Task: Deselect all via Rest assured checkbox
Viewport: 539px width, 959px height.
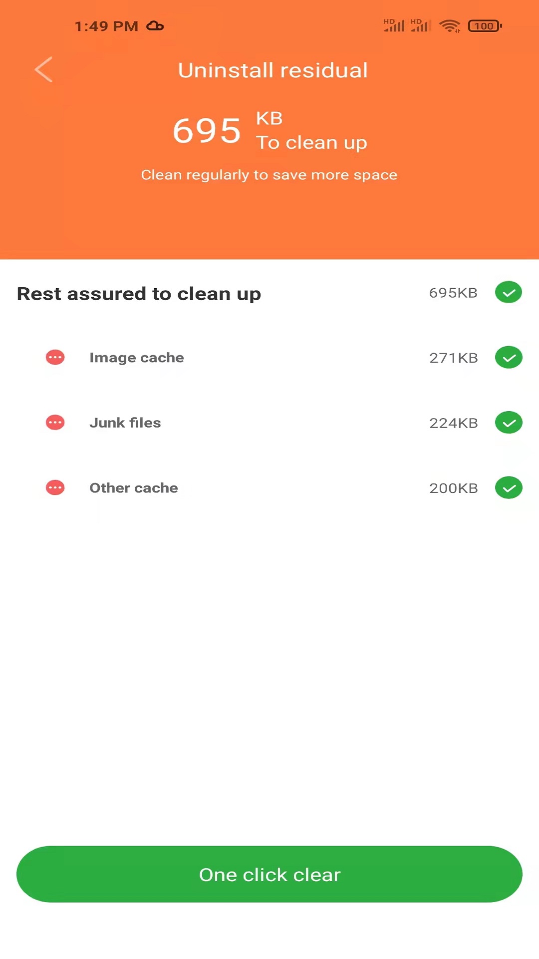Action: [x=508, y=292]
